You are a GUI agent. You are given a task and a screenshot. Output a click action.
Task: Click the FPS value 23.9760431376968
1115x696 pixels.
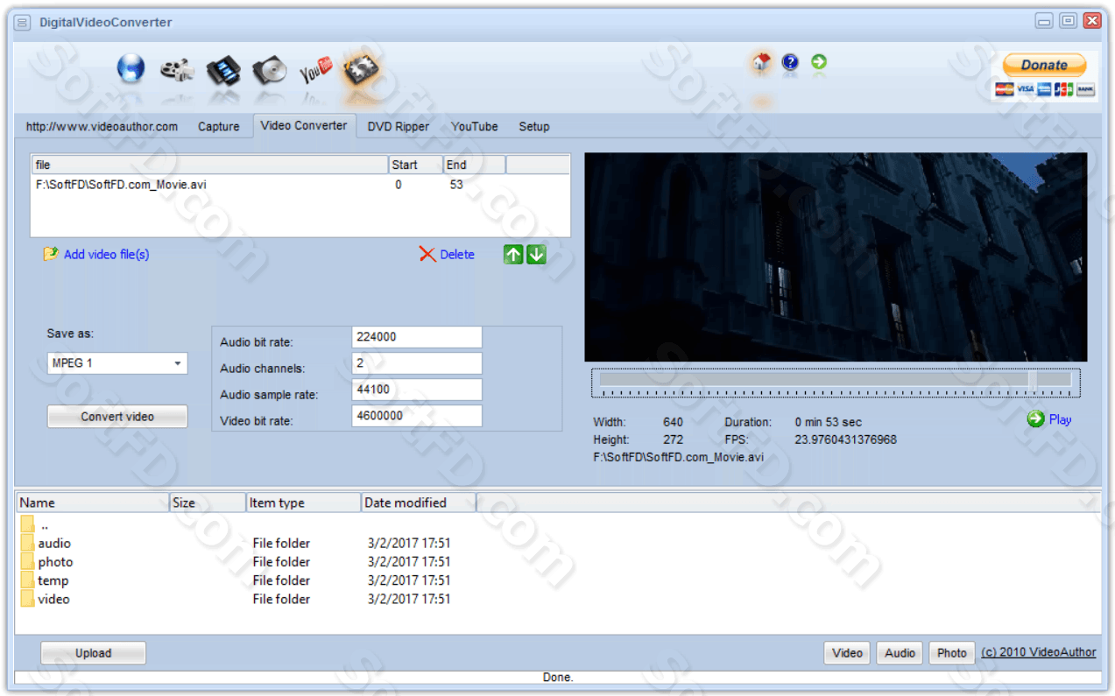coord(846,439)
